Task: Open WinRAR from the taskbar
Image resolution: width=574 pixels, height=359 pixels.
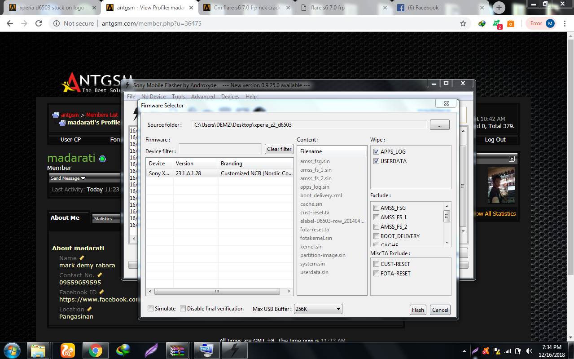Action: tap(177, 350)
